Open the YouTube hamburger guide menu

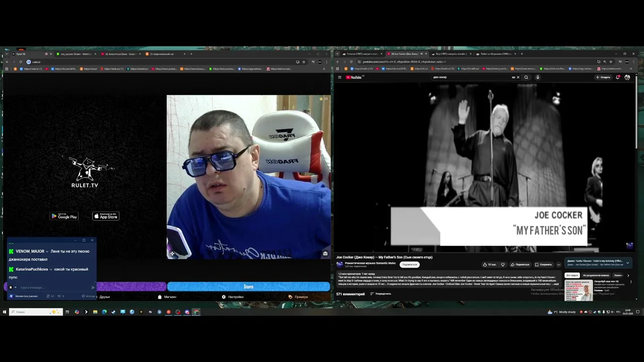[x=340, y=77]
